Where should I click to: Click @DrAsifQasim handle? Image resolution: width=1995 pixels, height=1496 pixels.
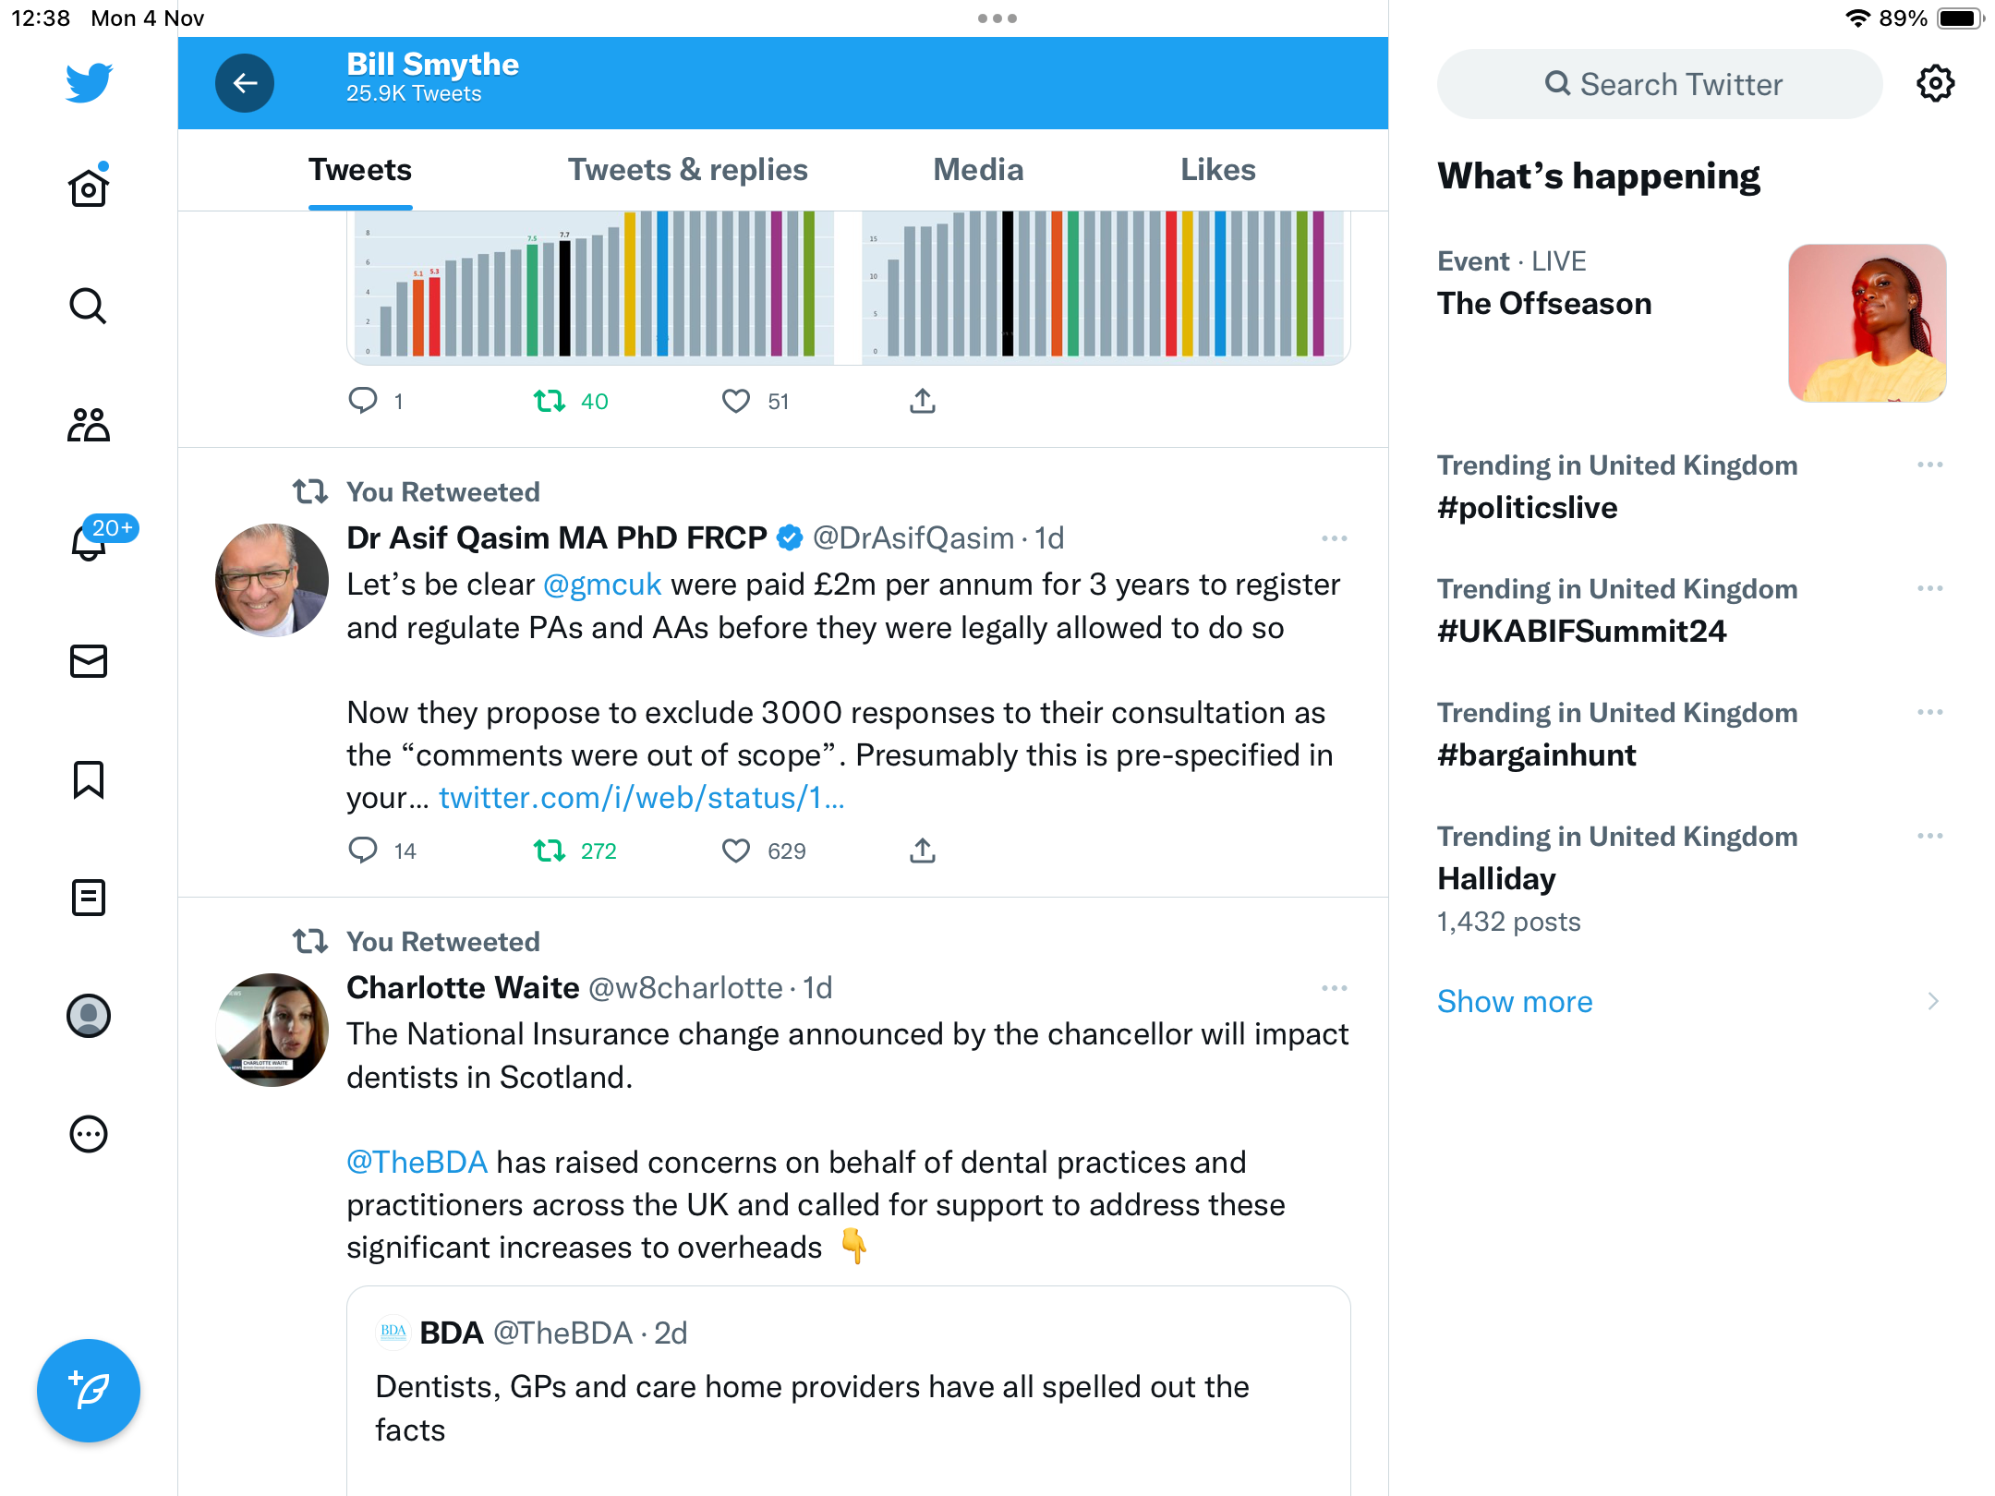pyautogui.click(x=913, y=538)
